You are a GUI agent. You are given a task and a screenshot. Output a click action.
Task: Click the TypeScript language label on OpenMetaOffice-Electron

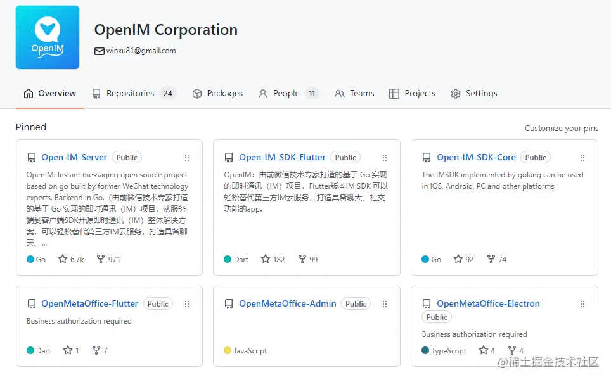449,351
